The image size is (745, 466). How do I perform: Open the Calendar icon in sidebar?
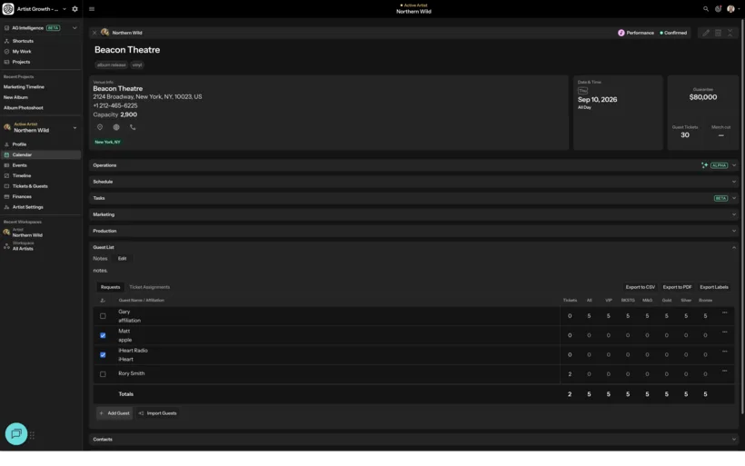(6, 154)
